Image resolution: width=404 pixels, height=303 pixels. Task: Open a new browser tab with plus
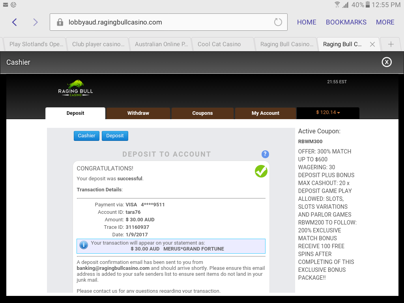[x=391, y=44]
